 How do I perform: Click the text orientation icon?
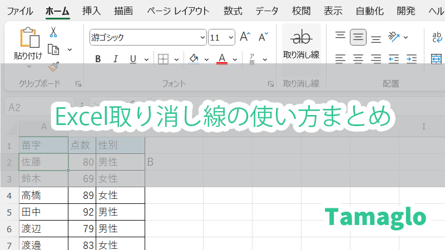(x=394, y=37)
